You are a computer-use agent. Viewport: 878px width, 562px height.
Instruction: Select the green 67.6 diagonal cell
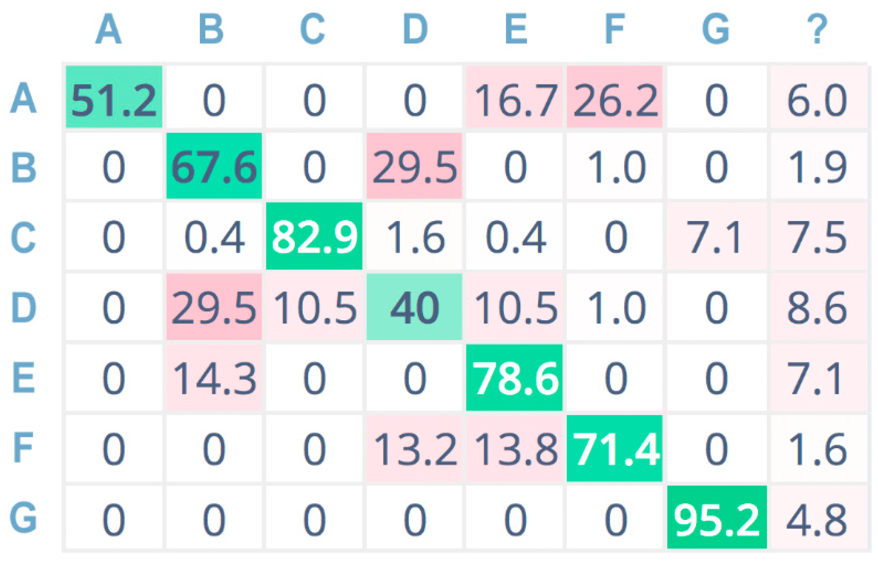pyautogui.click(x=214, y=166)
